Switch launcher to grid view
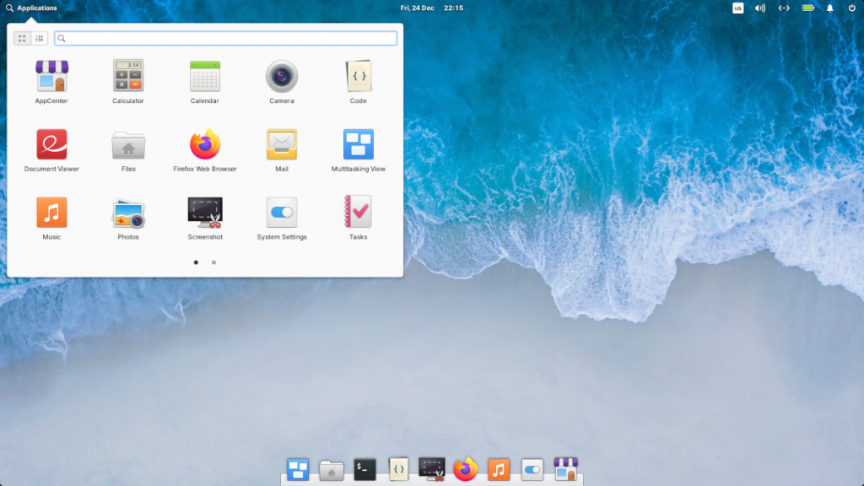This screenshot has width=864, height=486. pos(20,38)
